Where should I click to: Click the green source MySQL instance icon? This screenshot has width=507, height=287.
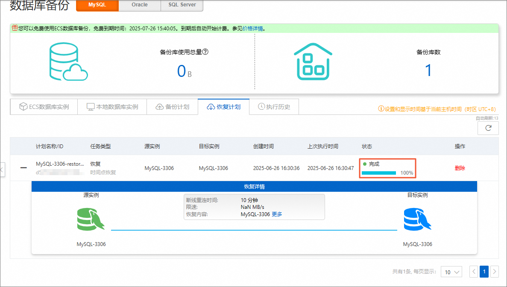[91, 220]
